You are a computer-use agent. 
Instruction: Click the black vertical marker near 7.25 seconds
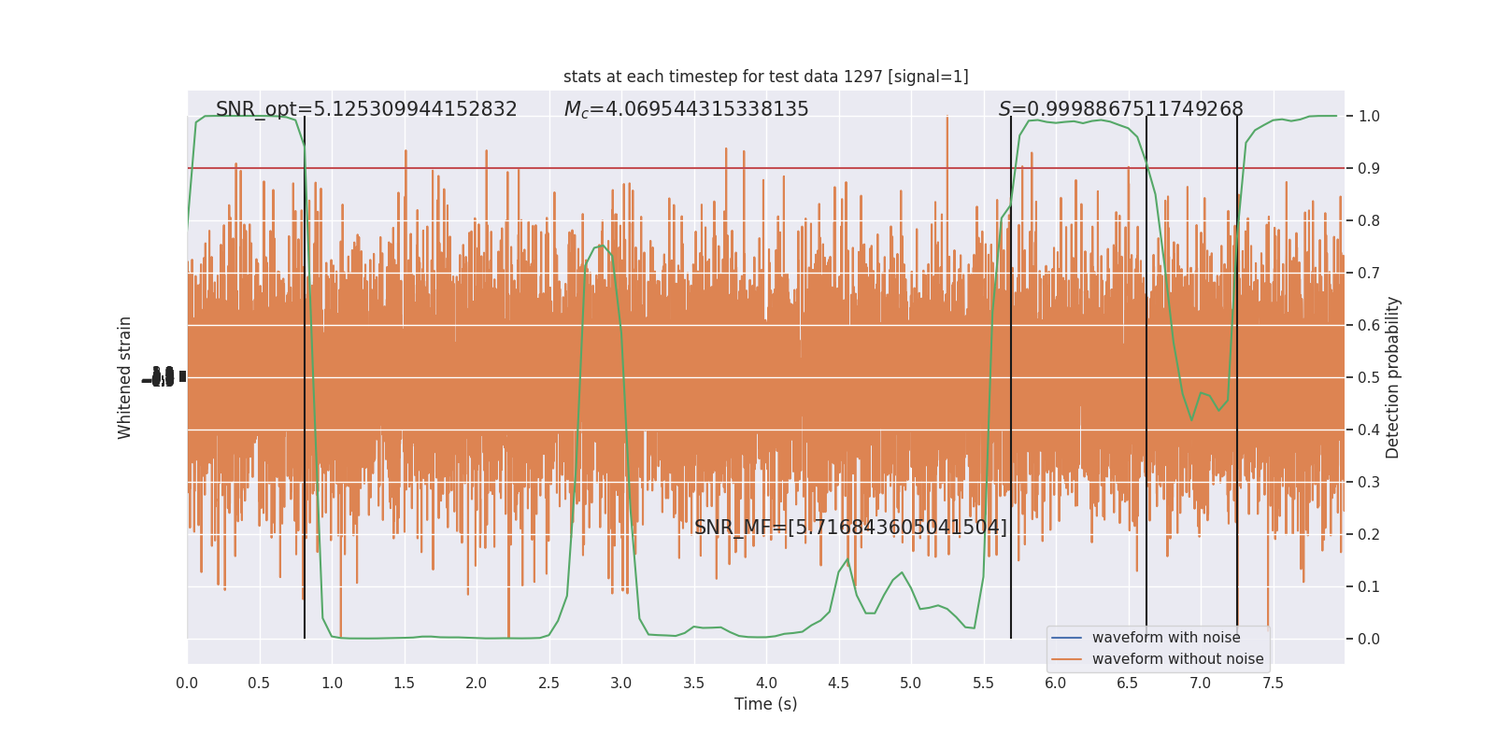[x=1237, y=377]
